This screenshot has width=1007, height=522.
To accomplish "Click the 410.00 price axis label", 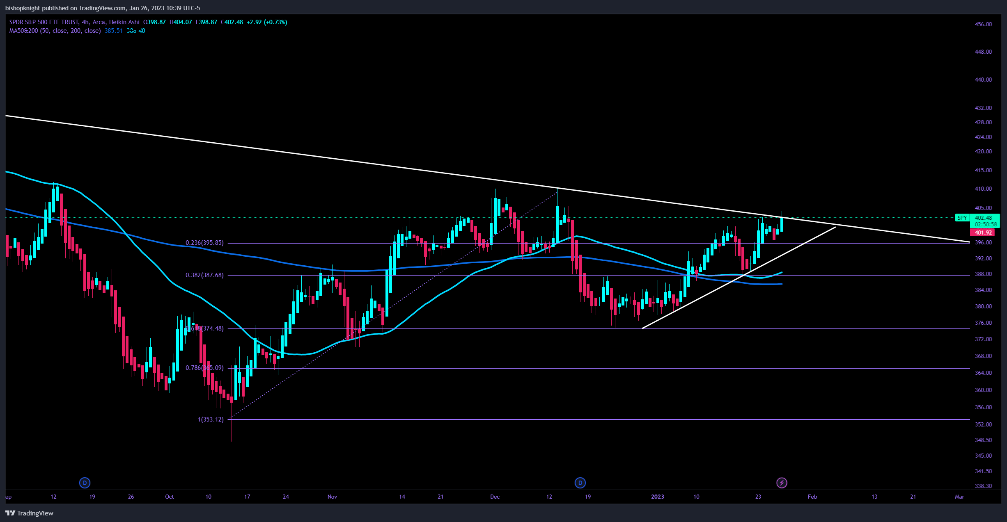I will click(983, 189).
